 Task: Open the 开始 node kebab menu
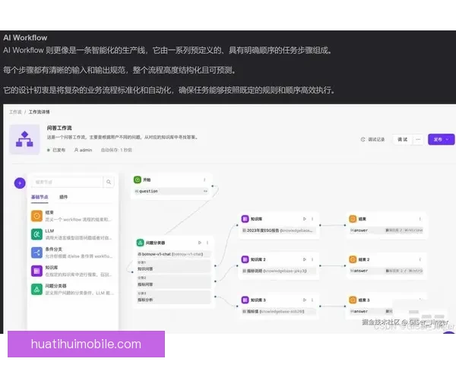point(204,180)
